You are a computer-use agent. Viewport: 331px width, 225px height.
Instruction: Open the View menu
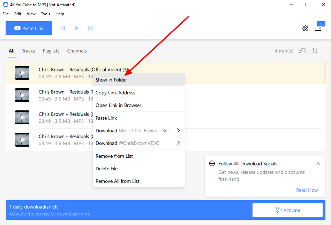coord(31,14)
